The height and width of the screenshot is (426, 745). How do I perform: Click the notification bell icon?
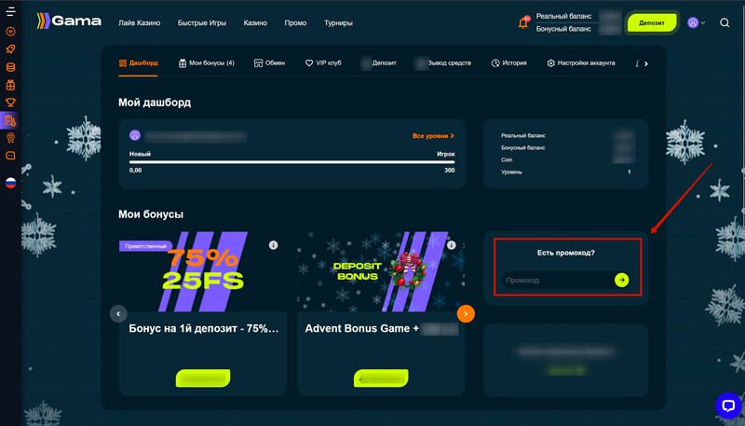coord(523,22)
